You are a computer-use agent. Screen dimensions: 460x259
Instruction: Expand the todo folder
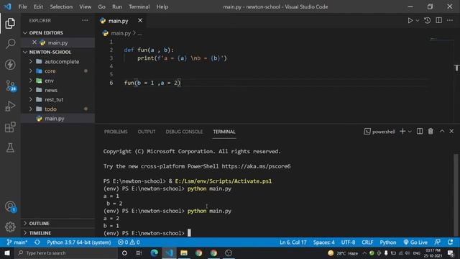click(57, 109)
